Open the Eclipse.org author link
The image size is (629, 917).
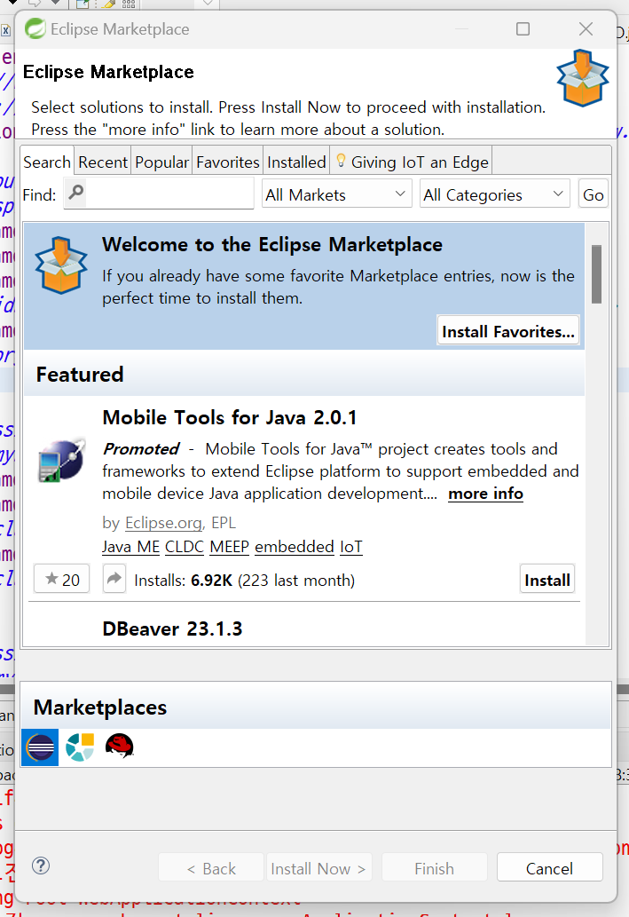[163, 522]
